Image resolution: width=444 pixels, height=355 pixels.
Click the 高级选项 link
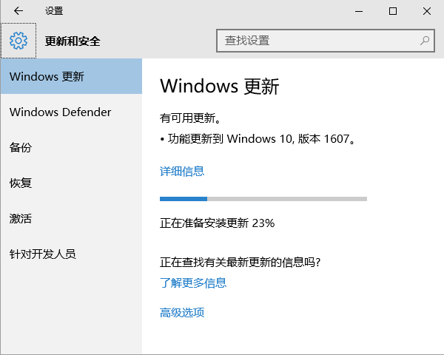pyautogui.click(x=182, y=313)
